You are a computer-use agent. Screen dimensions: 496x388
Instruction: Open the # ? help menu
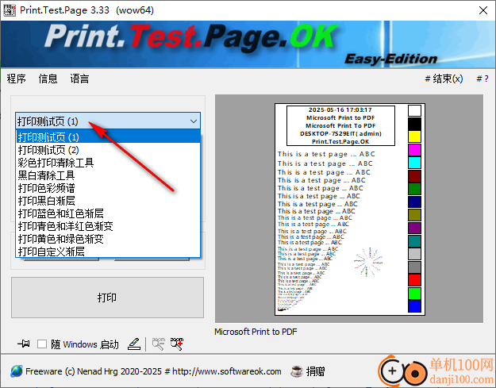(483, 79)
